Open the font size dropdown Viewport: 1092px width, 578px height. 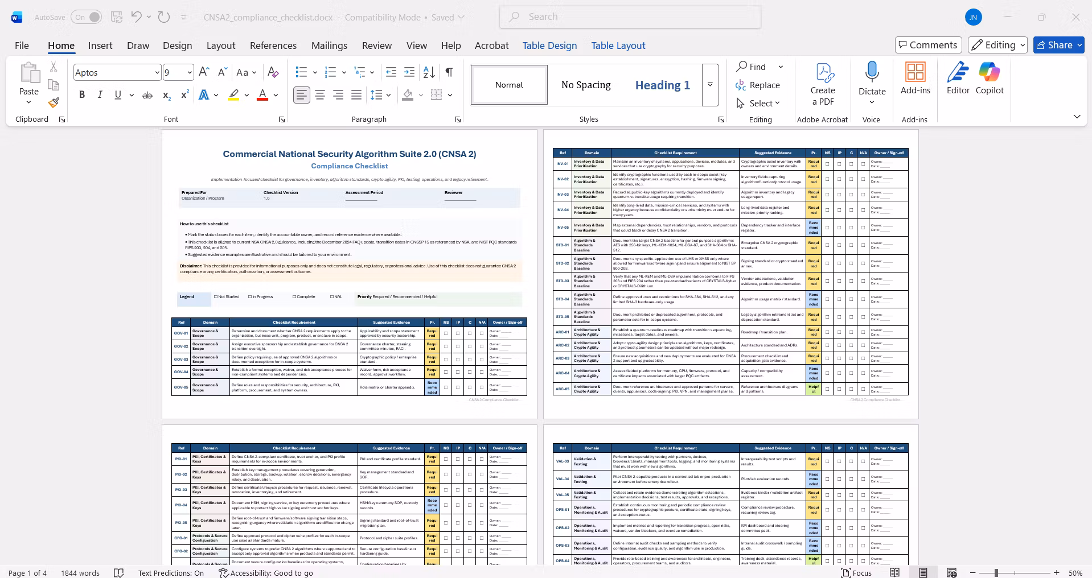click(190, 72)
